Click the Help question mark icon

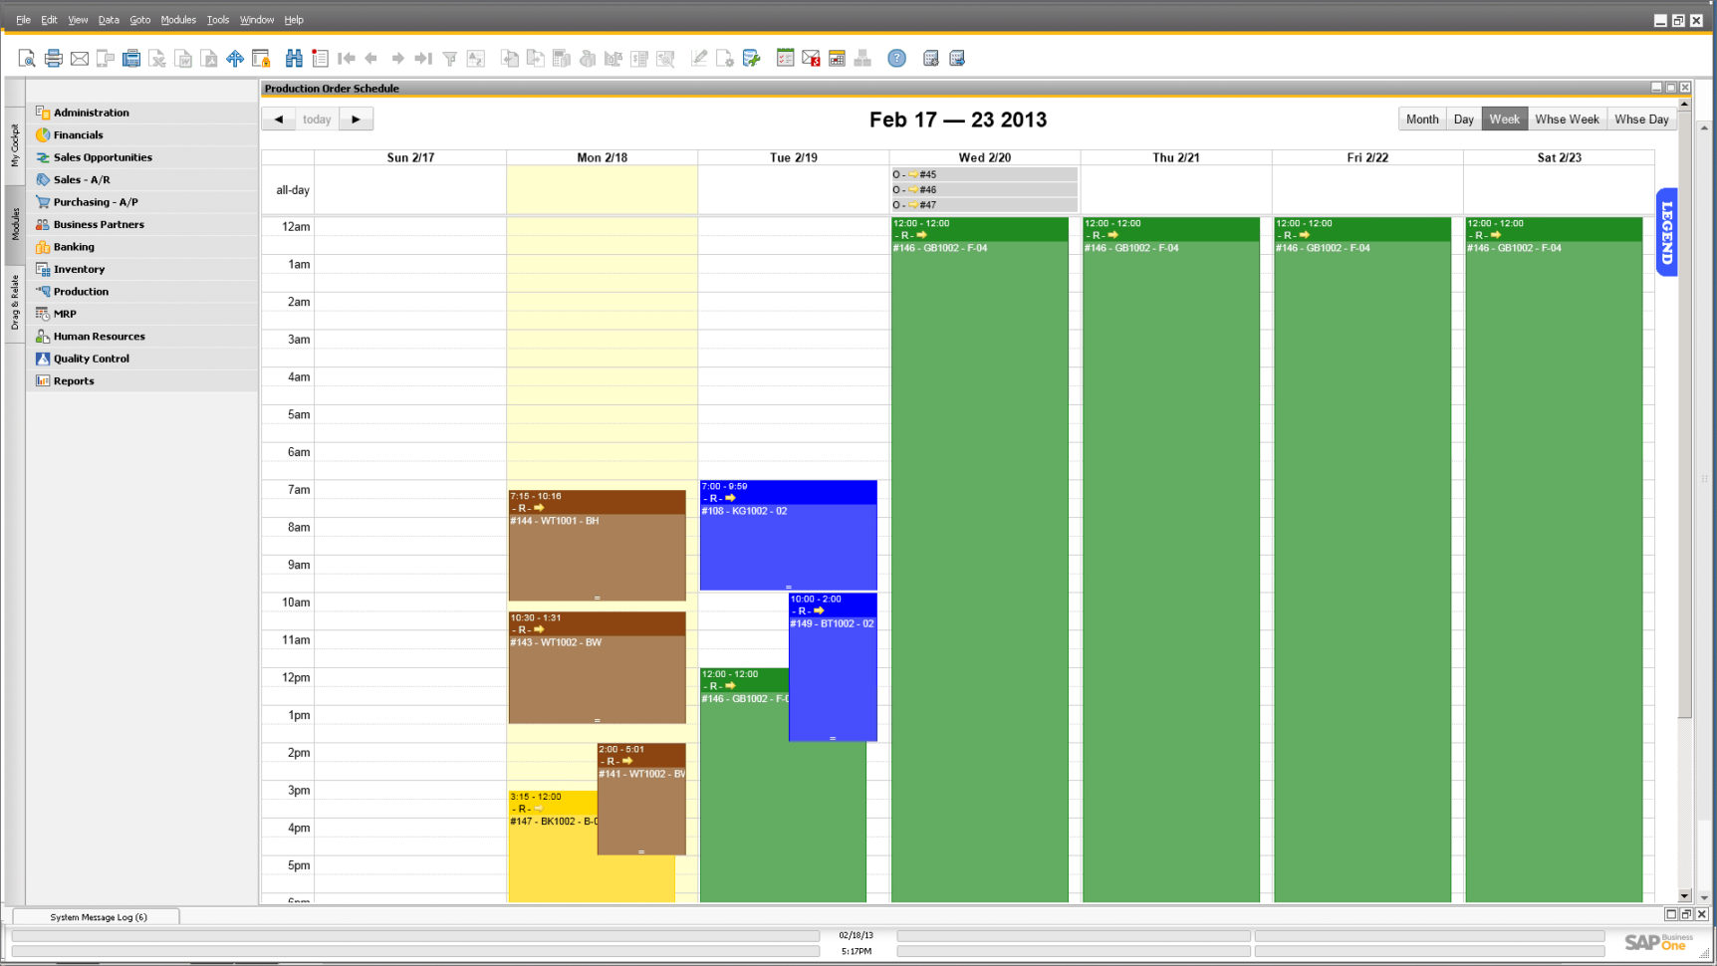click(x=896, y=58)
